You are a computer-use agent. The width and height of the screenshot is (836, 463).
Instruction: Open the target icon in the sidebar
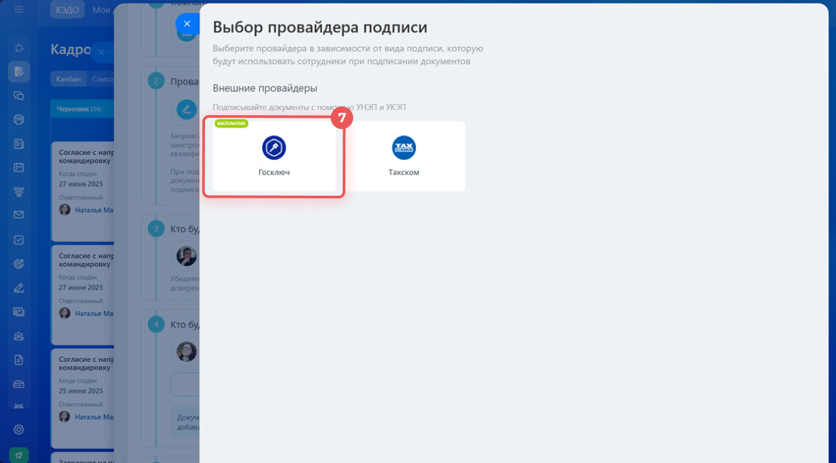(19, 264)
